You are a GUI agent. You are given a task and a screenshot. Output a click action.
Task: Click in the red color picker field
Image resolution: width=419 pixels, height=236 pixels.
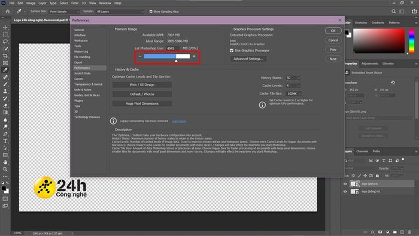379,41
